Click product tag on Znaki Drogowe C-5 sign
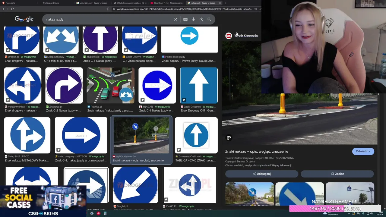The height and width of the screenshot is (217, 386). click(x=184, y=100)
